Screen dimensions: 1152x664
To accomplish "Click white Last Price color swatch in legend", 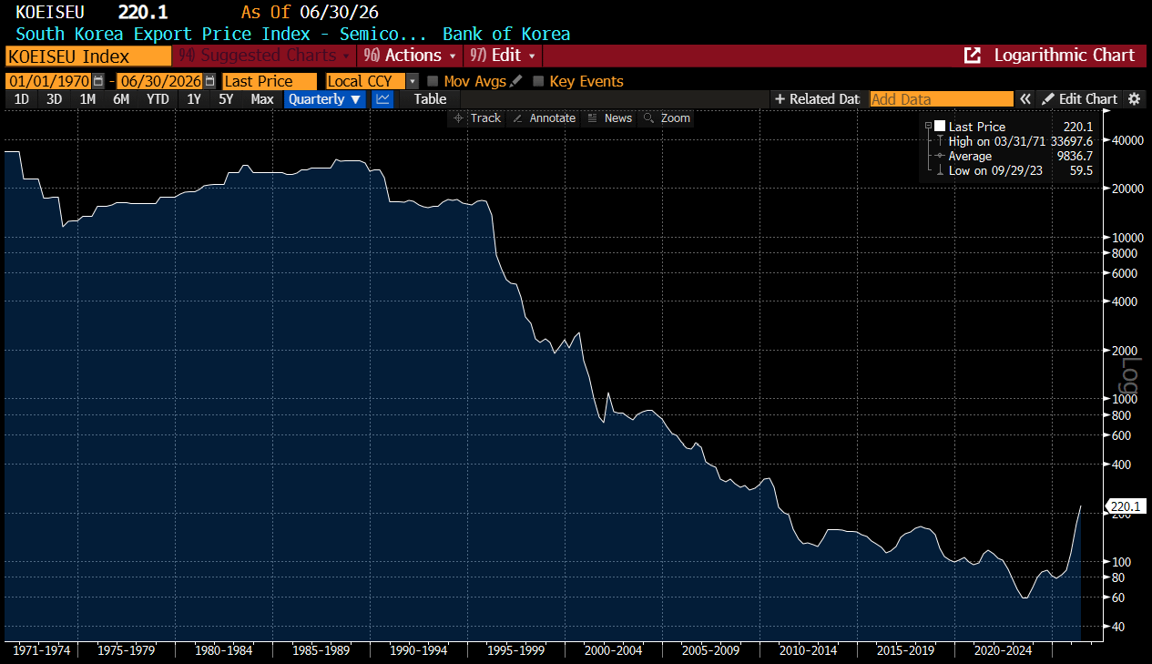I will tap(940, 127).
